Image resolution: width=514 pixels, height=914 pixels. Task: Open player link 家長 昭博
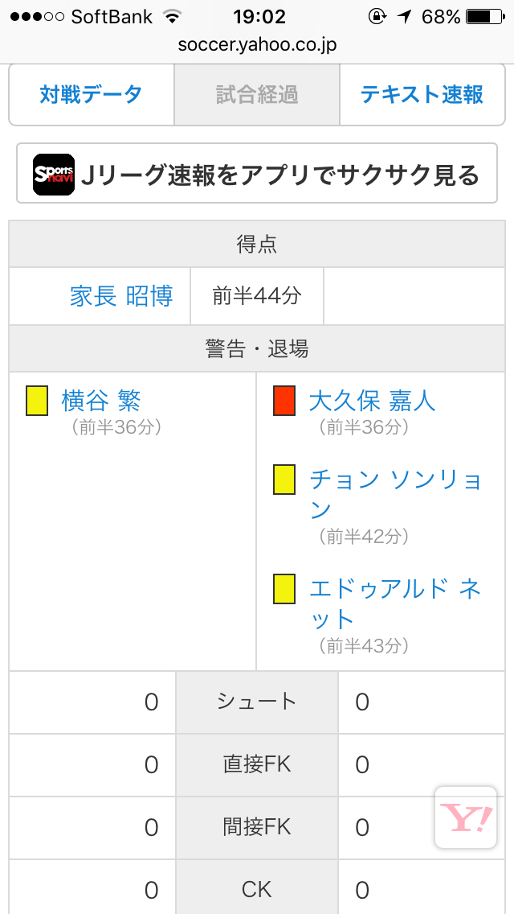[x=121, y=296]
